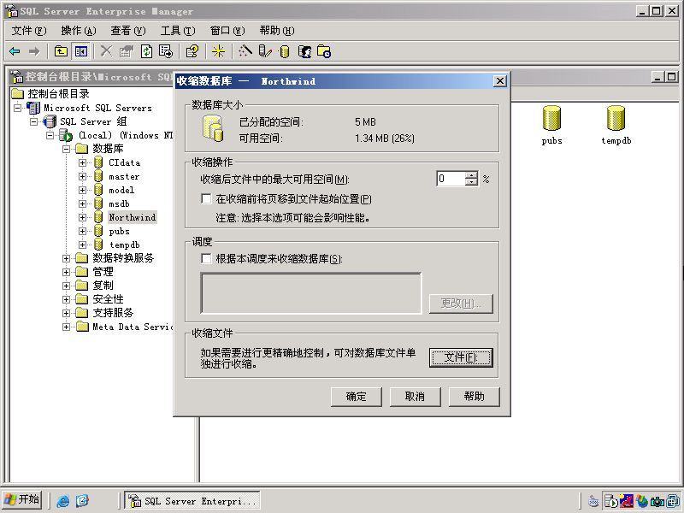
Task: Click the Register Server toolbar icon
Action: (x=265, y=51)
